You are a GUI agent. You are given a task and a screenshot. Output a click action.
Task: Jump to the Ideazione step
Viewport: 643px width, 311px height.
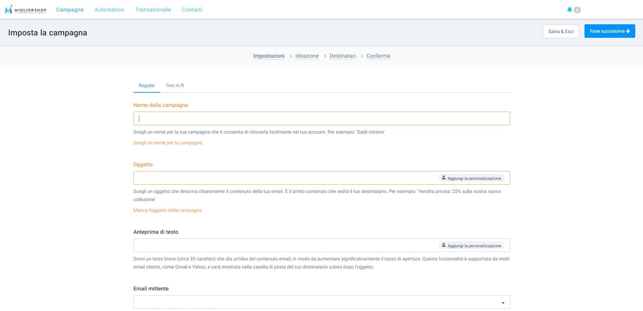pyautogui.click(x=307, y=56)
